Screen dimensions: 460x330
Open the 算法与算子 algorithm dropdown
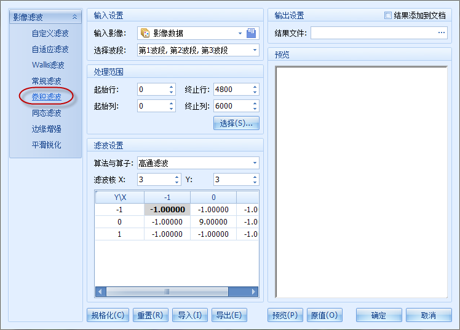tap(255, 163)
